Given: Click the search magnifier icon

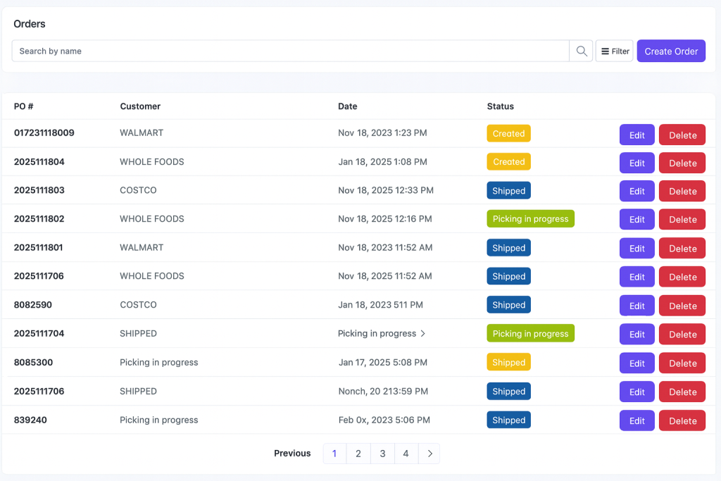Looking at the screenshot, I should pyautogui.click(x=580, y=51).
